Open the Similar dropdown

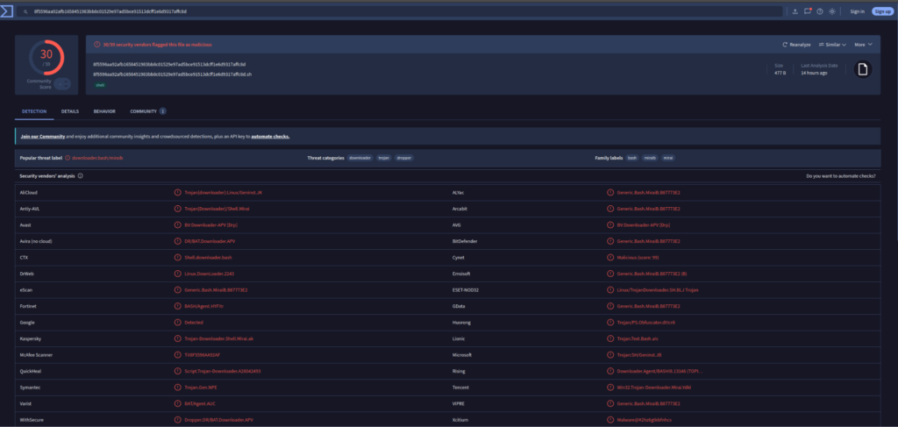pyautogui.click(x=833, y=45)
